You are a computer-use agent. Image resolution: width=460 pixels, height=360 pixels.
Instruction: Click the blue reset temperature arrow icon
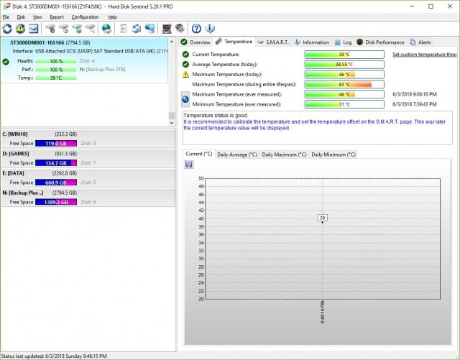(185, 99)
